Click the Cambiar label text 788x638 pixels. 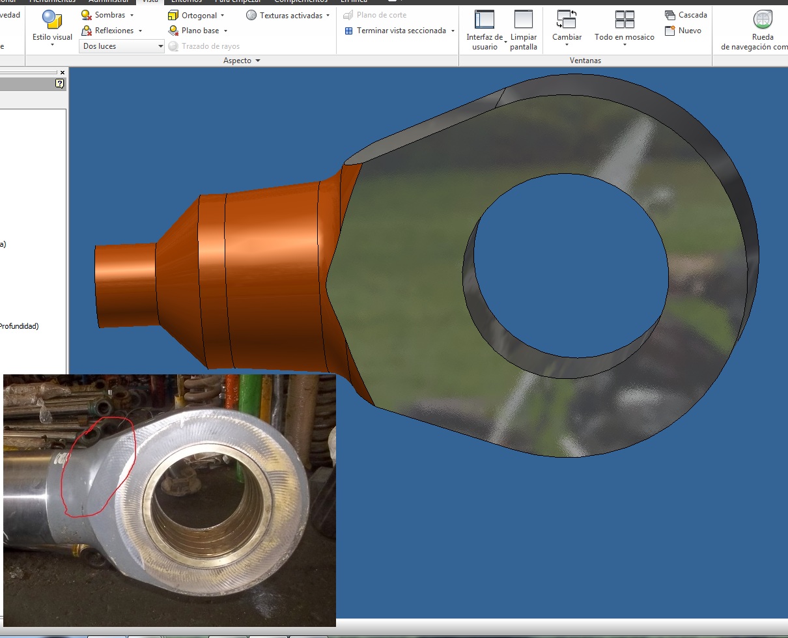click(x=567, y=37)
